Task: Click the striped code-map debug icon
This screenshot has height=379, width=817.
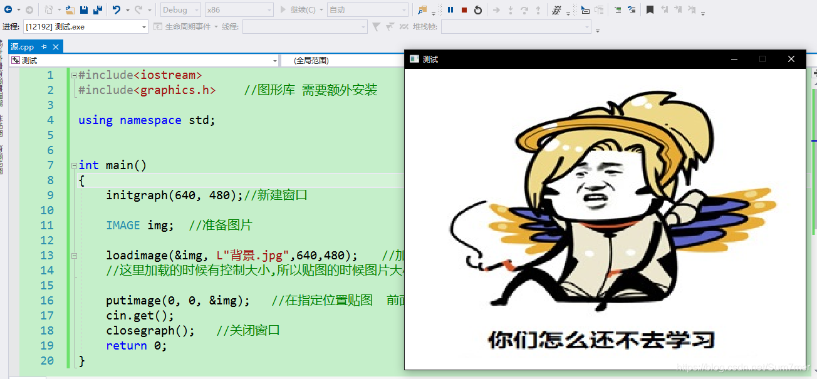Action: tap(556, 10)
